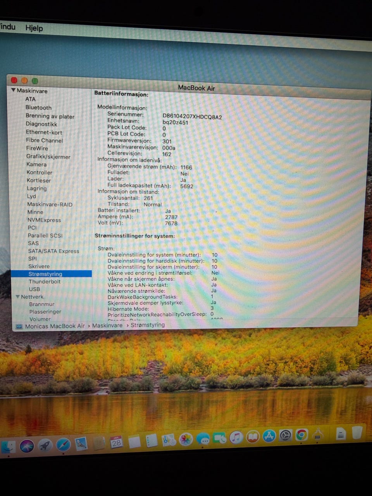Select SPI in the sidebar

coord(33,258)
